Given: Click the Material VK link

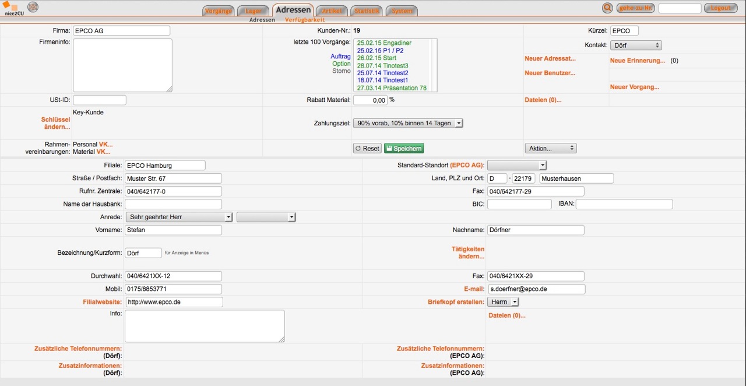Looking at the screenshot, I should point(104,152).
